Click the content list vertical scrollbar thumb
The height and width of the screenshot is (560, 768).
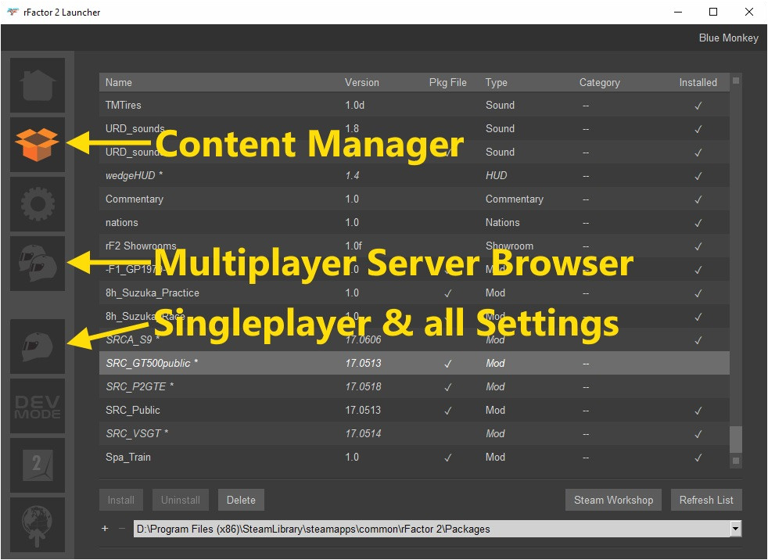[735, 440]
